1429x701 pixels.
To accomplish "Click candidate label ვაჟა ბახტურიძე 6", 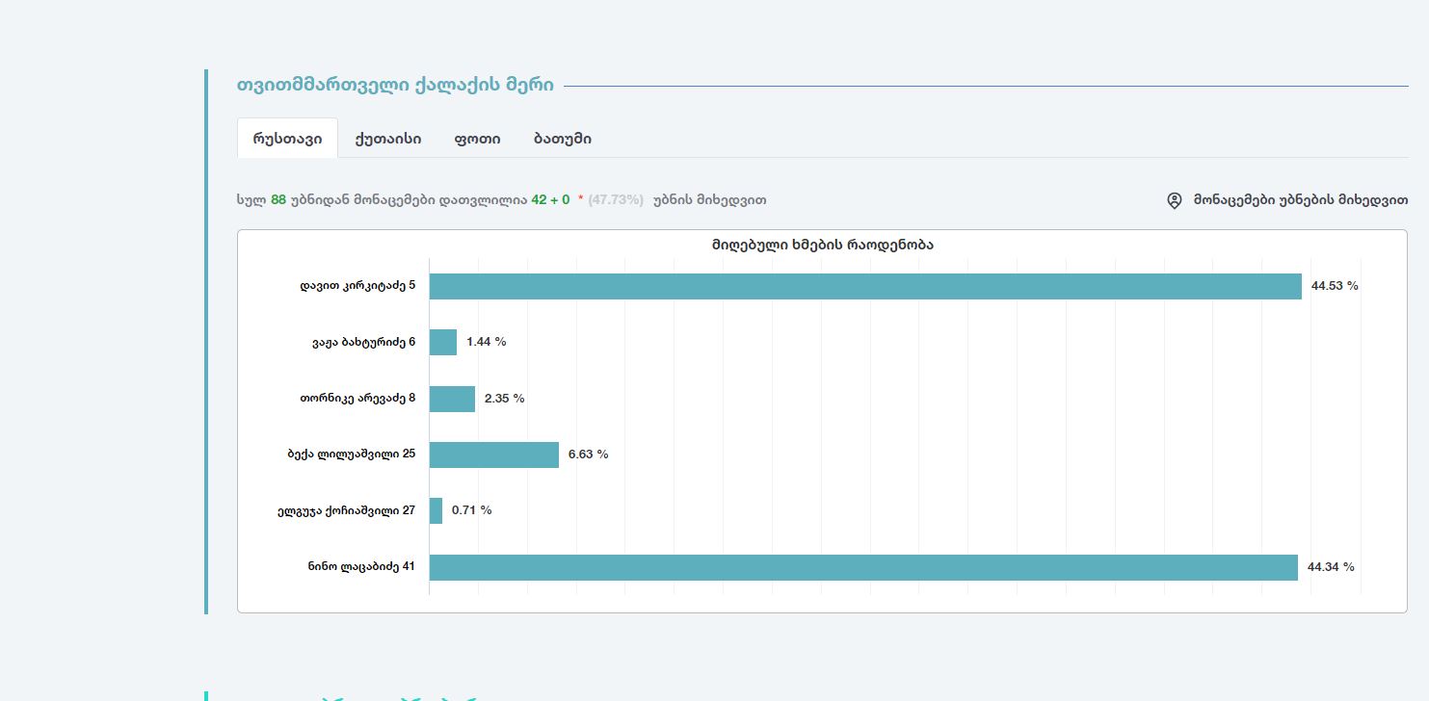I will point(363,342).
